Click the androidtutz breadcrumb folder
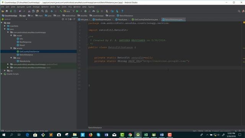 (69, 16)
